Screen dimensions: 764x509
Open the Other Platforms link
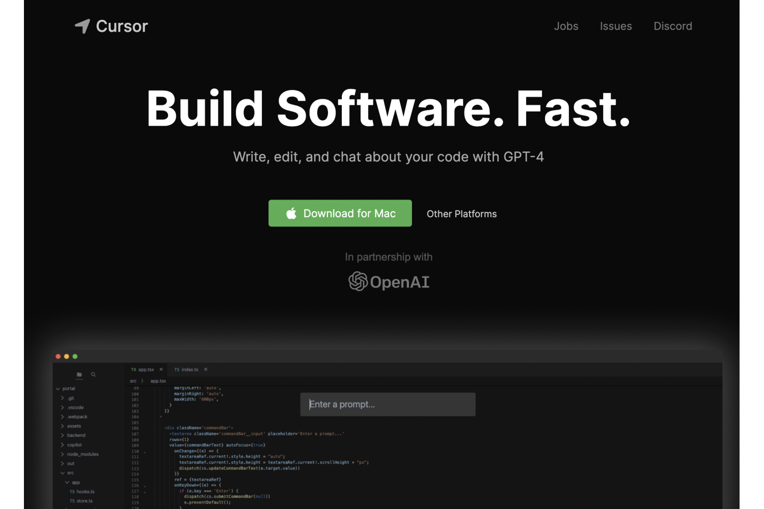tap(461, 214)
